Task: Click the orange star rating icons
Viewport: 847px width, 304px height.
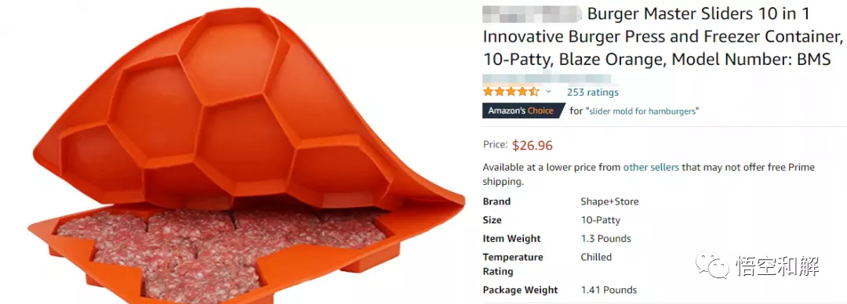Action: pos(511,92)
